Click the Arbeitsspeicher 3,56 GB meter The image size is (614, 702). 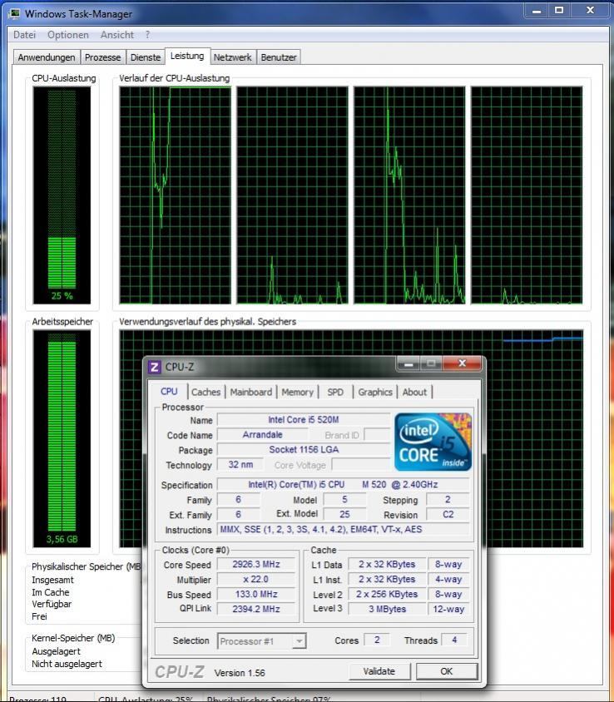(x=62, y=439)
